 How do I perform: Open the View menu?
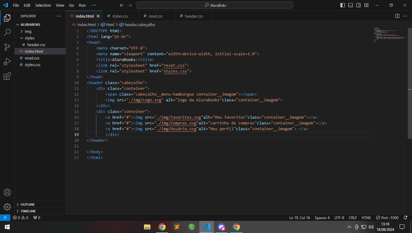(x=60, y=5)
